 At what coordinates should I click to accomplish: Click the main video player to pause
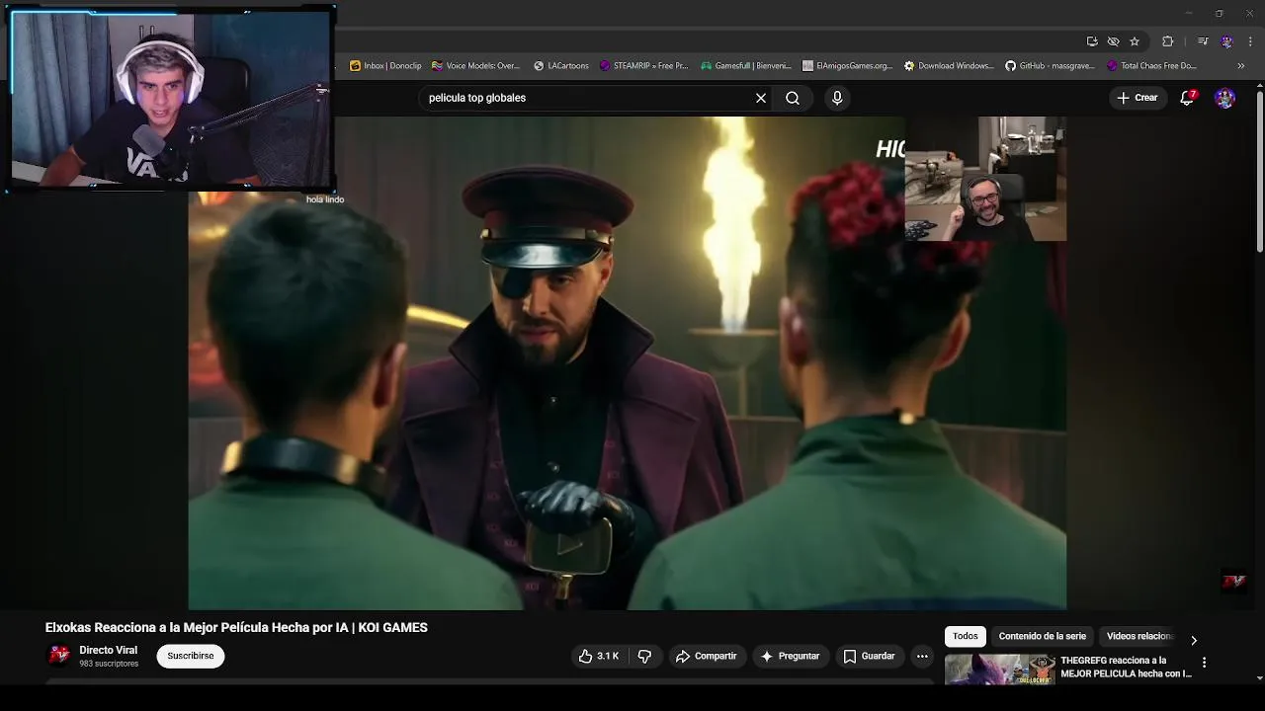[x=627, y=362]
